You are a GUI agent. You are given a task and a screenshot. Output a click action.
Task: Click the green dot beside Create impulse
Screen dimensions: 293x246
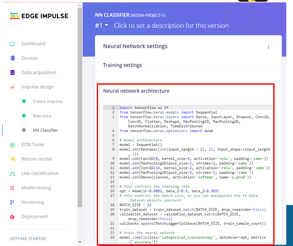[24, 101]
